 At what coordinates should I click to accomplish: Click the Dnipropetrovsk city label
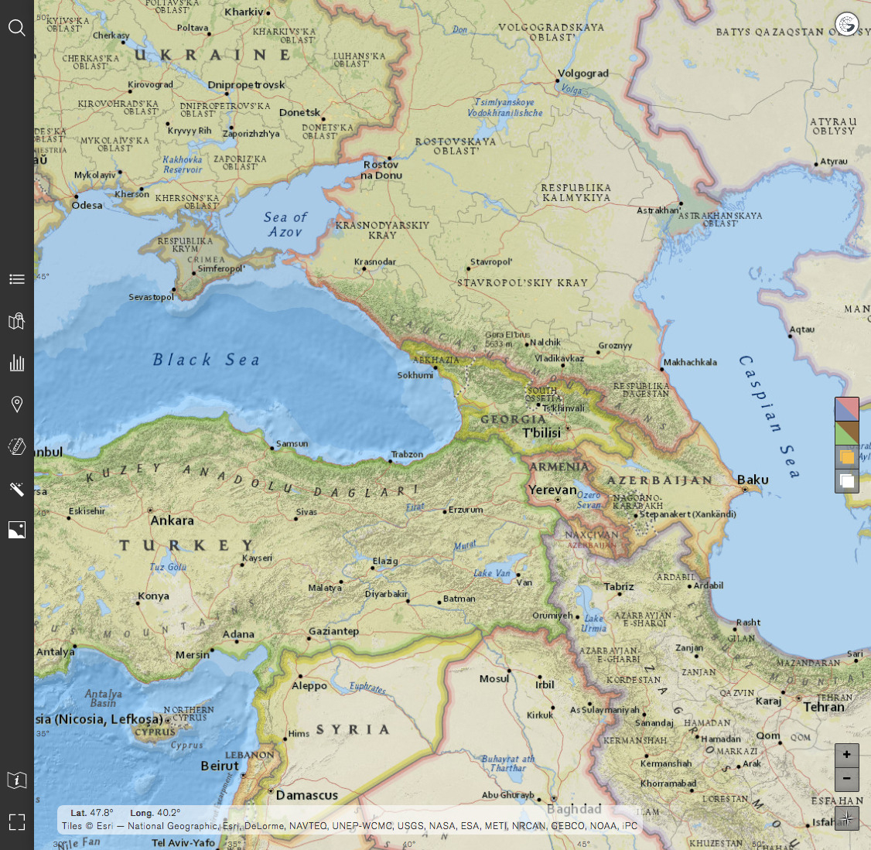[246, 85]
